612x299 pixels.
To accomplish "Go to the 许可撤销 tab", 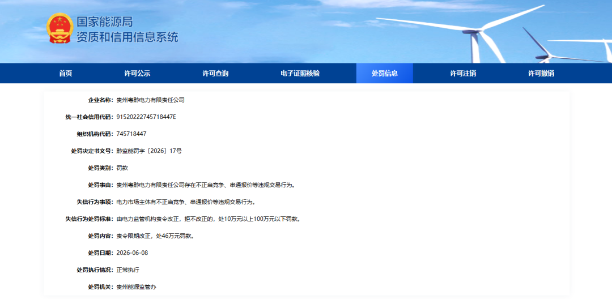I will click(541, 73).
